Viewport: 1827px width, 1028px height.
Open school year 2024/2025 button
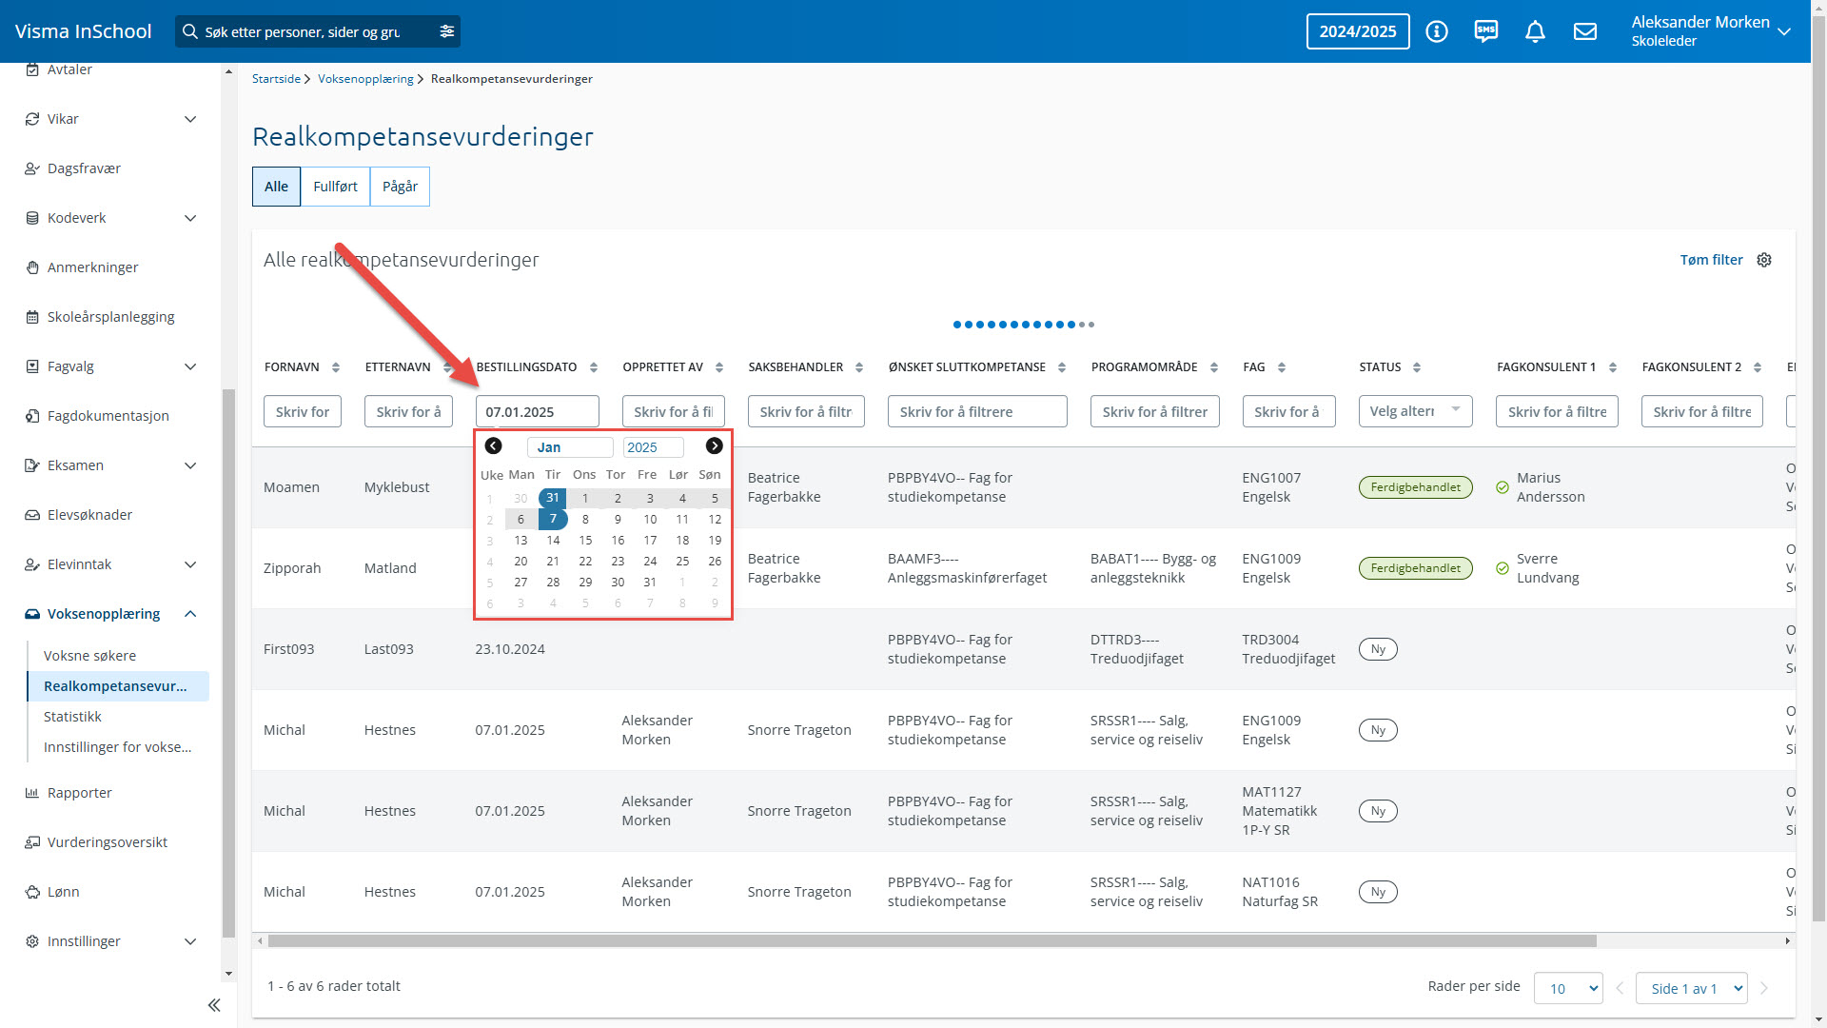[x=1357, y=31]
